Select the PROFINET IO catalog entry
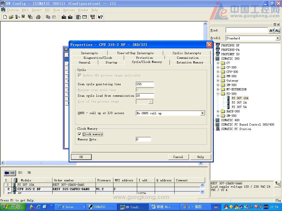 [x=230, y=54]
